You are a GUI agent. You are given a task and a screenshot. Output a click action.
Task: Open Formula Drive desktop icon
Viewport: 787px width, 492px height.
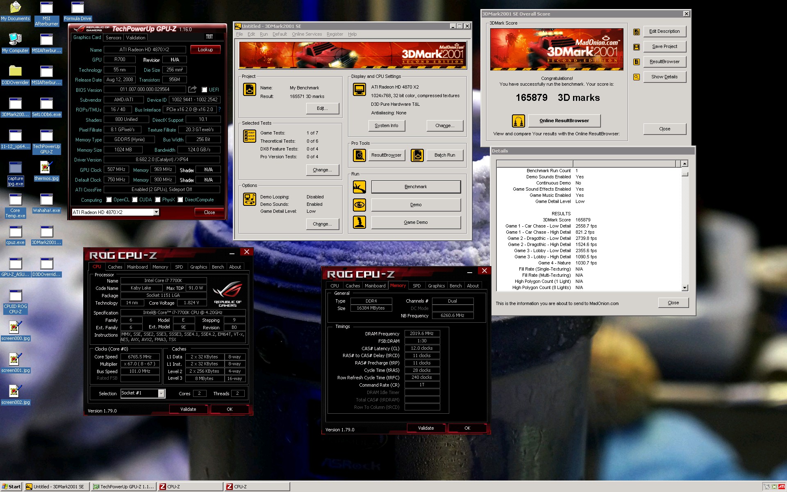click(77, 11)
